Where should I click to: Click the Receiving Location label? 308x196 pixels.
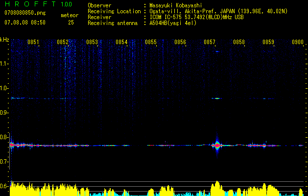point(114,11)
